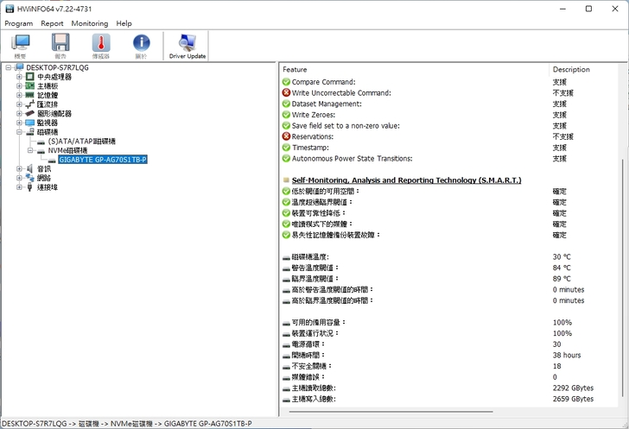The width and height of the screenshot is (629, 429).
Task: Select the (S)ATA/ATAPI drives tree item
Action: (82, 141)
